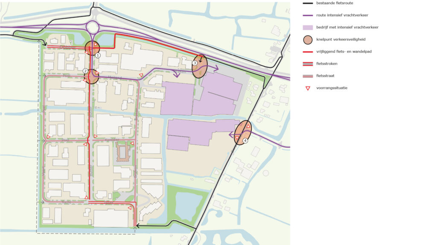Click the red triangle symbol in the legend
This screenshot has height=245, width=437.
[308, 88]
